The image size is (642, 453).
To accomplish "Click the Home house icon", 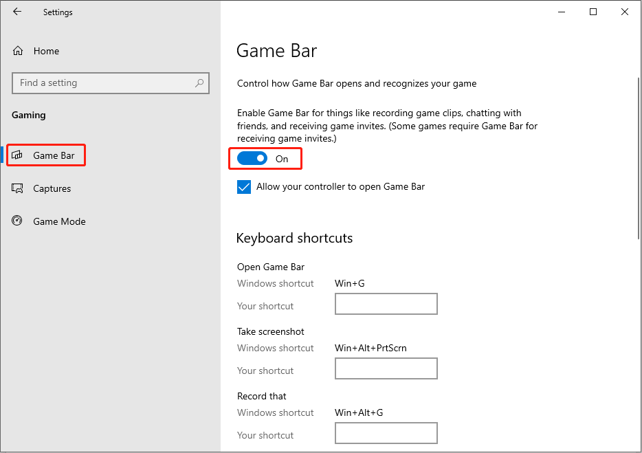I will [x=18, y=51].
